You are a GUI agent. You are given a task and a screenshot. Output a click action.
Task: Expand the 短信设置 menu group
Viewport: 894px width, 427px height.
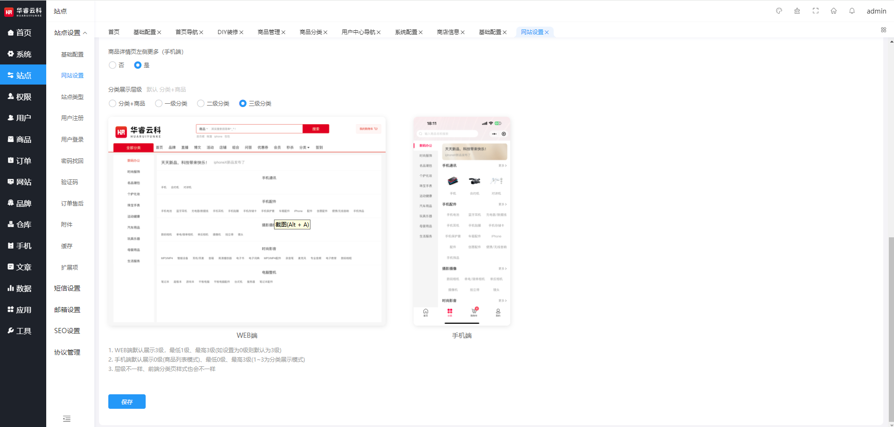tap(67, 288)
